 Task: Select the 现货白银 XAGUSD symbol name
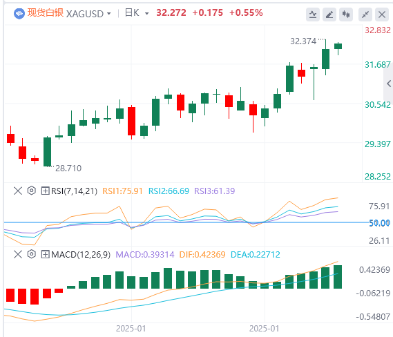66,13
